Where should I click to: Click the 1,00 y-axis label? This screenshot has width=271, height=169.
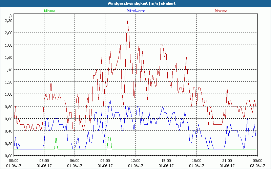pyautogui.click(x=8, y=94)
